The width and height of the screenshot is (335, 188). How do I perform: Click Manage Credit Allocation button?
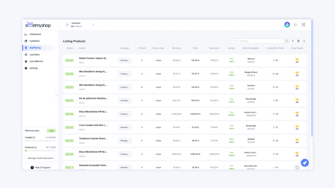coord(40,158)
